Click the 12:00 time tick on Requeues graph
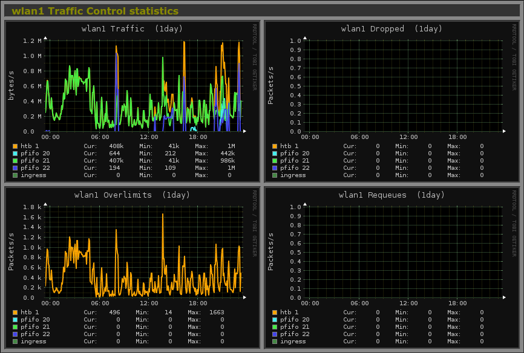The width and height of the screenshot is (524, 353). pos(408,303)
